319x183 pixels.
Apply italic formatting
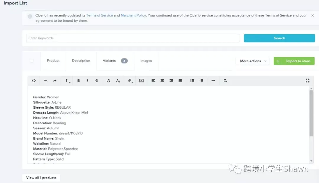(87, 81)
